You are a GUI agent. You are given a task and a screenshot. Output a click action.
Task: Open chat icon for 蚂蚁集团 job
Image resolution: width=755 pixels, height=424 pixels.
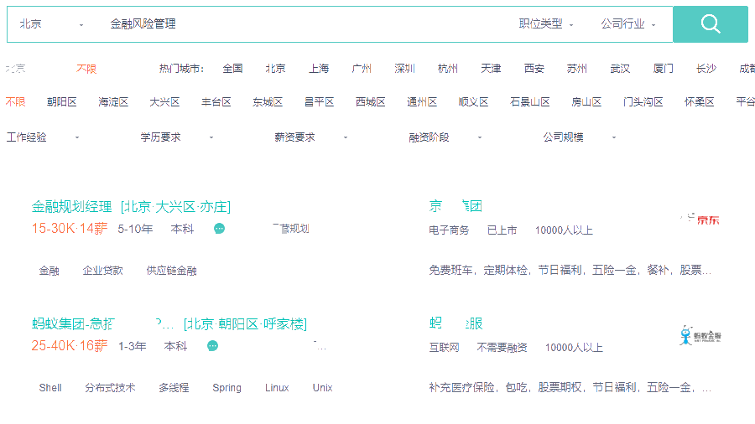click(212, 346)
